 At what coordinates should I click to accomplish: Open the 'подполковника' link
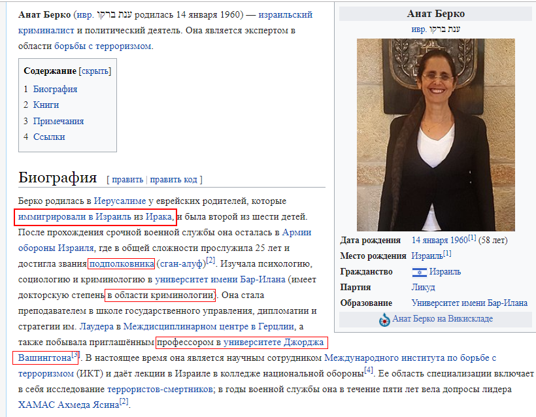point(122,264)
